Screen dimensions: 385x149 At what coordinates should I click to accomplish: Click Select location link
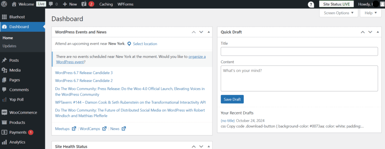point(145,44)
